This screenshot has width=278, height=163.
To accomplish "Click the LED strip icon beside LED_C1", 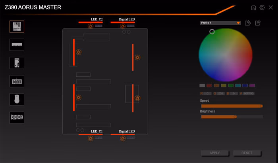I will tap(98, 138).
